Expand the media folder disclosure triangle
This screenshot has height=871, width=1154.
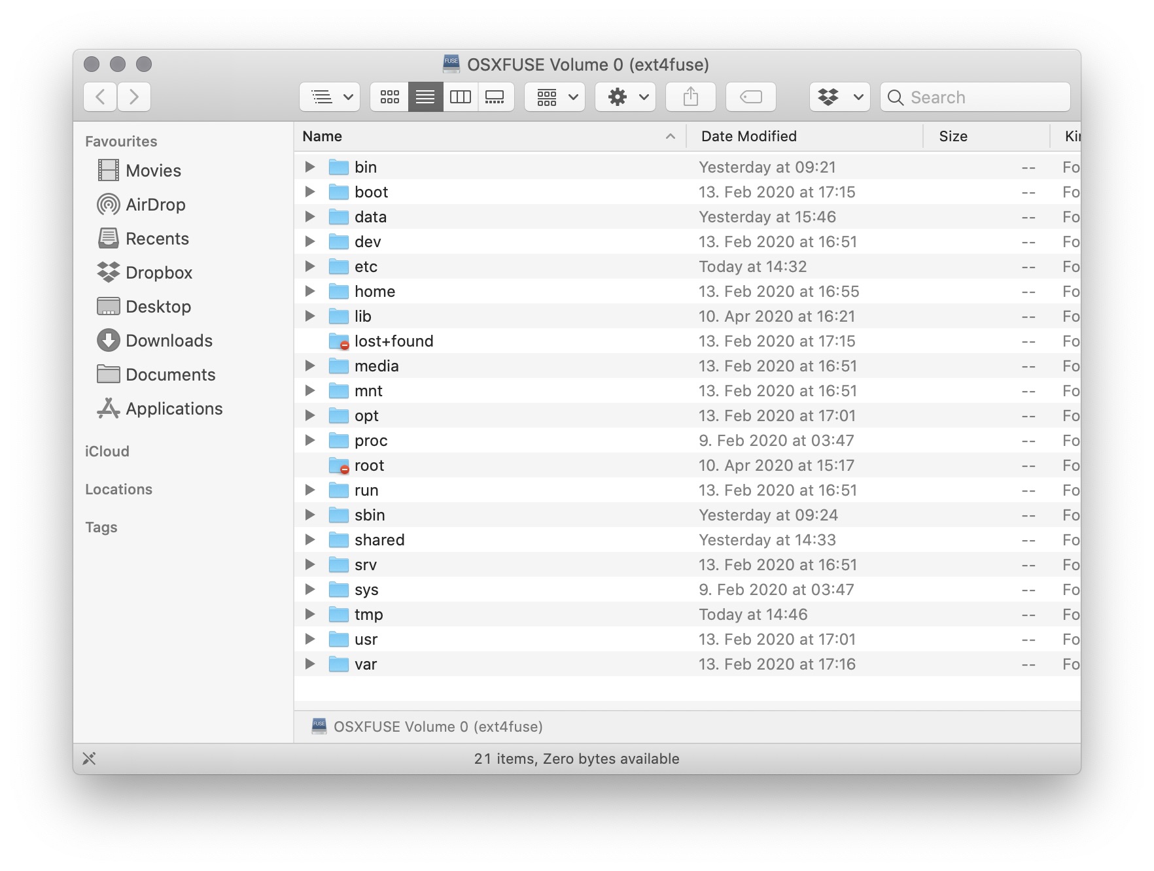click(310, 366)
